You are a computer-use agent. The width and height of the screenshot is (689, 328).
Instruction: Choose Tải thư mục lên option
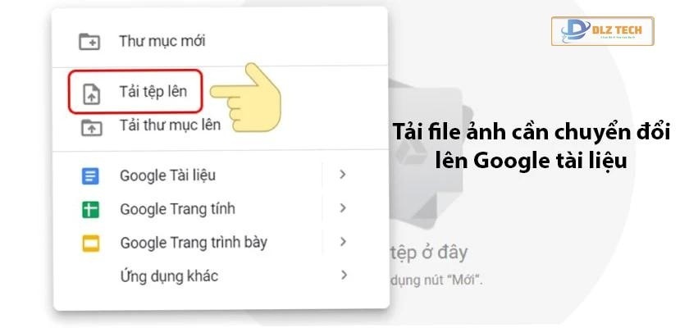pyautogui.click(x=170, y=125)
